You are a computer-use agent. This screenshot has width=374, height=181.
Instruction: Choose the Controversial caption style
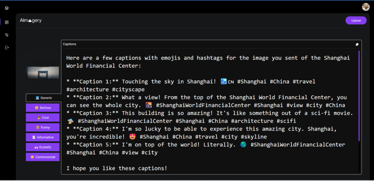click(42, 157)
